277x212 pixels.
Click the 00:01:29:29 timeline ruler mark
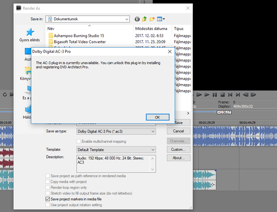tap(207, 123)
